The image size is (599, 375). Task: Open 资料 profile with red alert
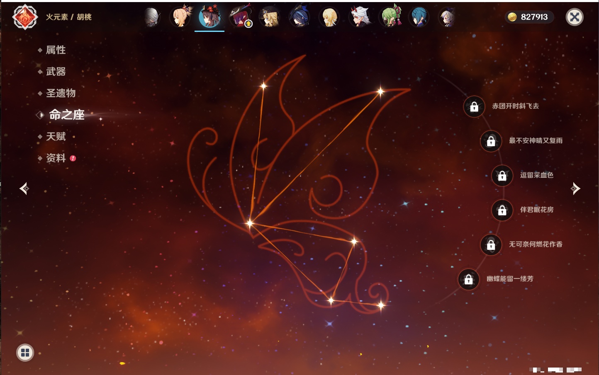point(56,158)
